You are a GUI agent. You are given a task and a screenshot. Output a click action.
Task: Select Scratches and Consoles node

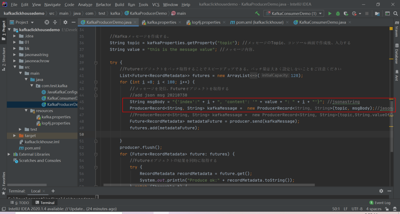point(37,160)
